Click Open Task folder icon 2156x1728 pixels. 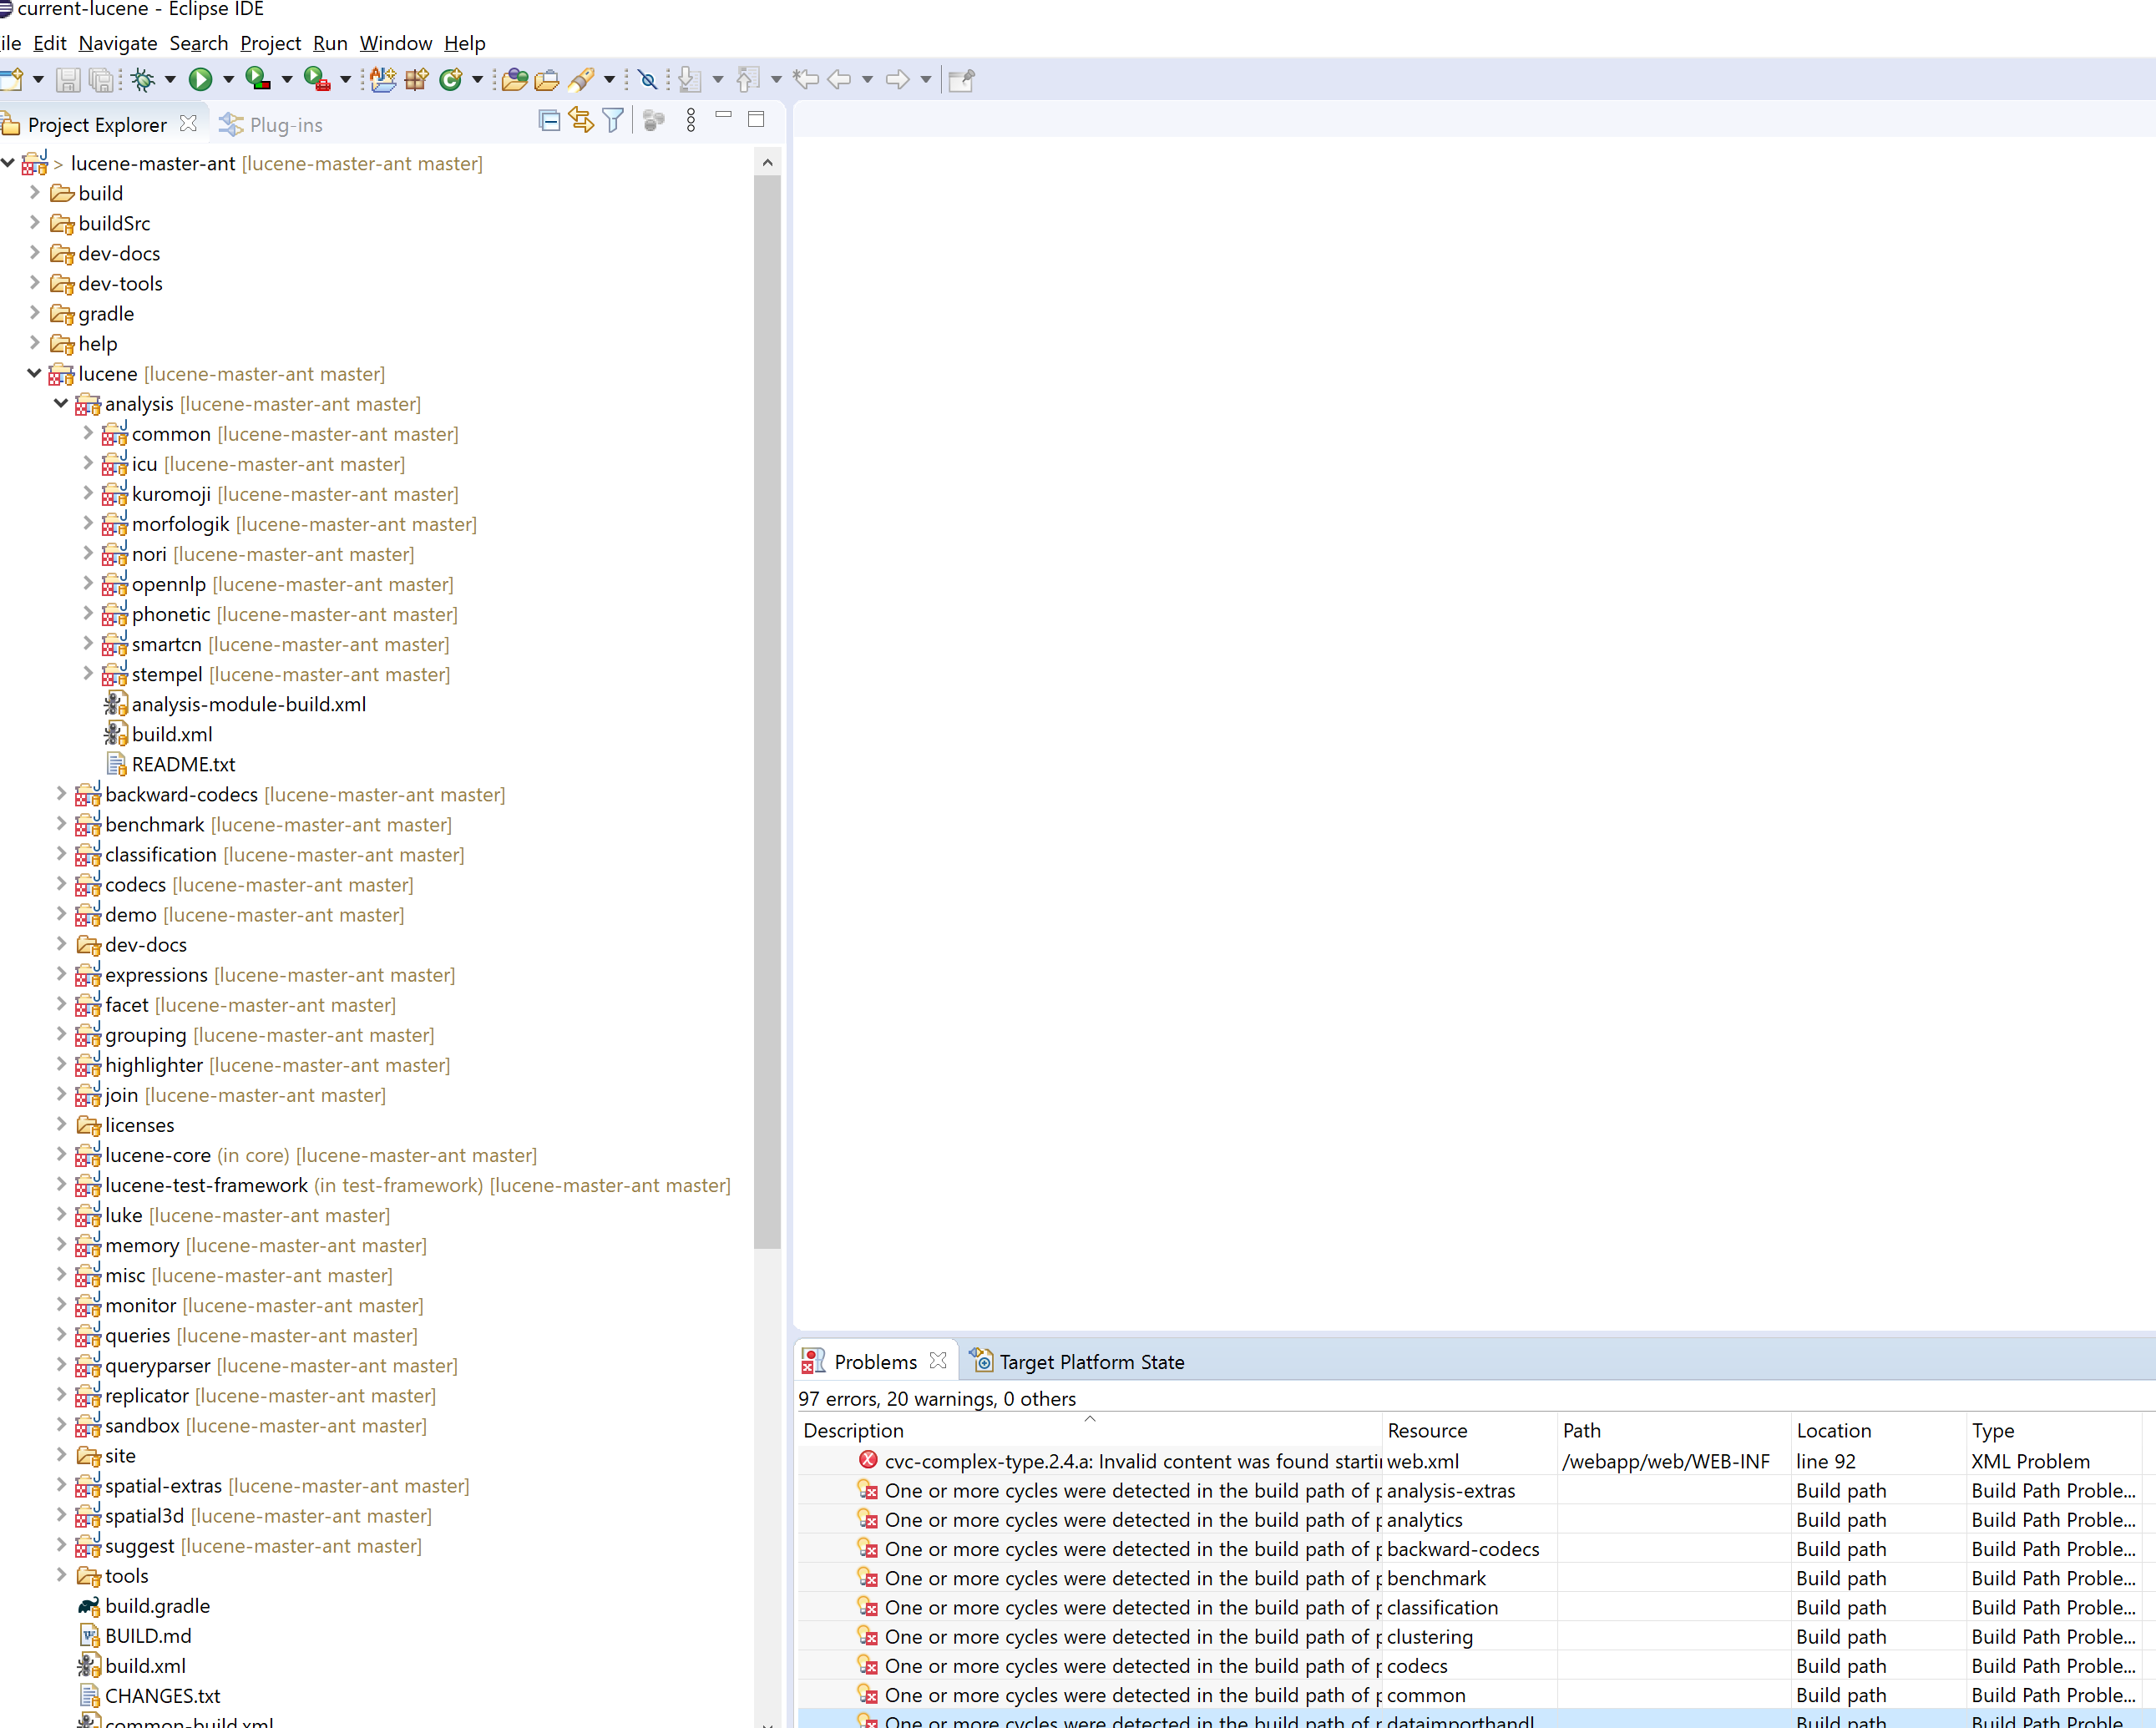click(547, 80)
